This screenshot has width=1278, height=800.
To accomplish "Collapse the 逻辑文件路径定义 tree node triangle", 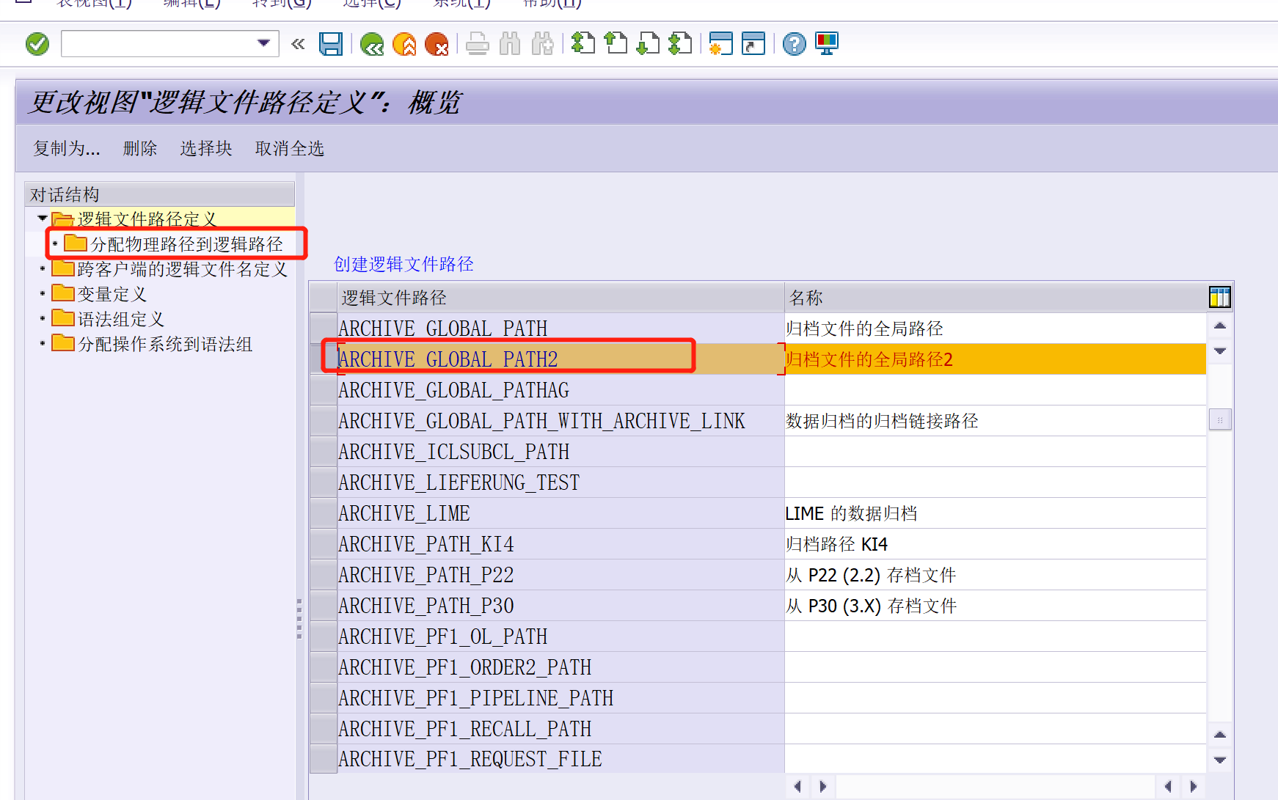I will 43,219.
